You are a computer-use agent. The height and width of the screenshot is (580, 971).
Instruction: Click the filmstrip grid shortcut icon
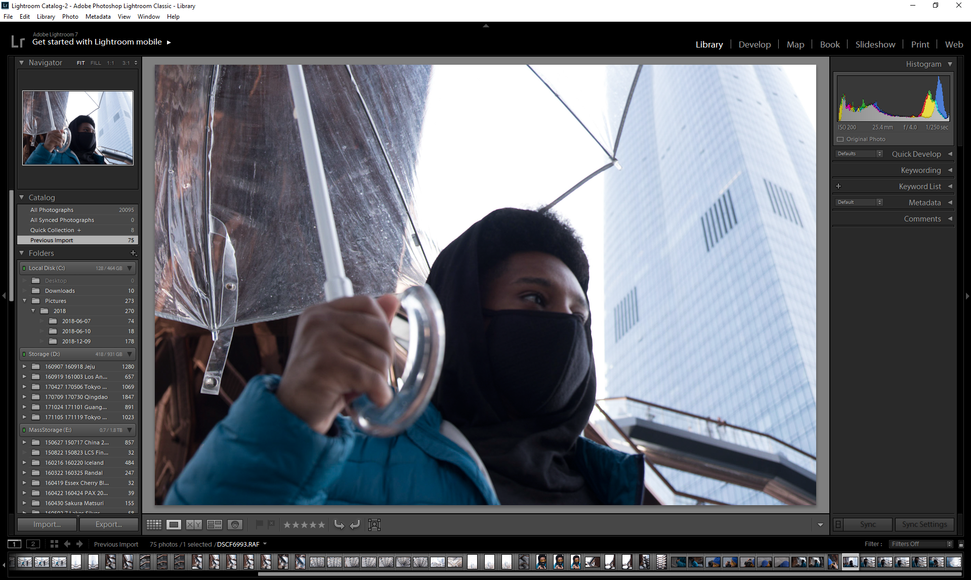(x=54, y=544)
